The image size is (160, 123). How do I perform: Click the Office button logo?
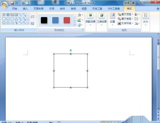point(4,5)
